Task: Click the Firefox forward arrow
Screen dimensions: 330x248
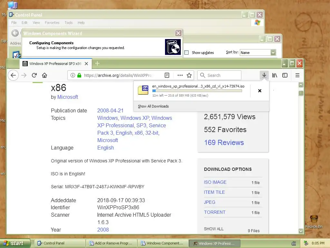Action: (24, 75)
